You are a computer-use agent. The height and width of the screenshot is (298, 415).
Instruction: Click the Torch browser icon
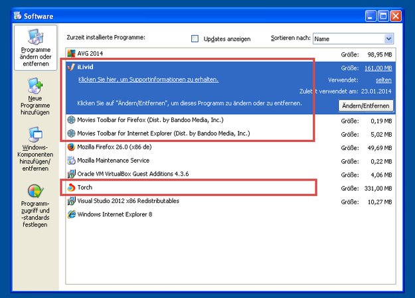71,187
